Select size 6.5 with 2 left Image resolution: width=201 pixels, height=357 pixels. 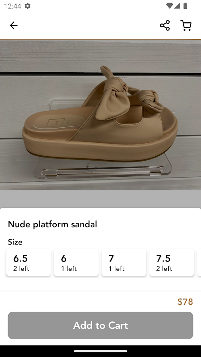tap(29, 262)
